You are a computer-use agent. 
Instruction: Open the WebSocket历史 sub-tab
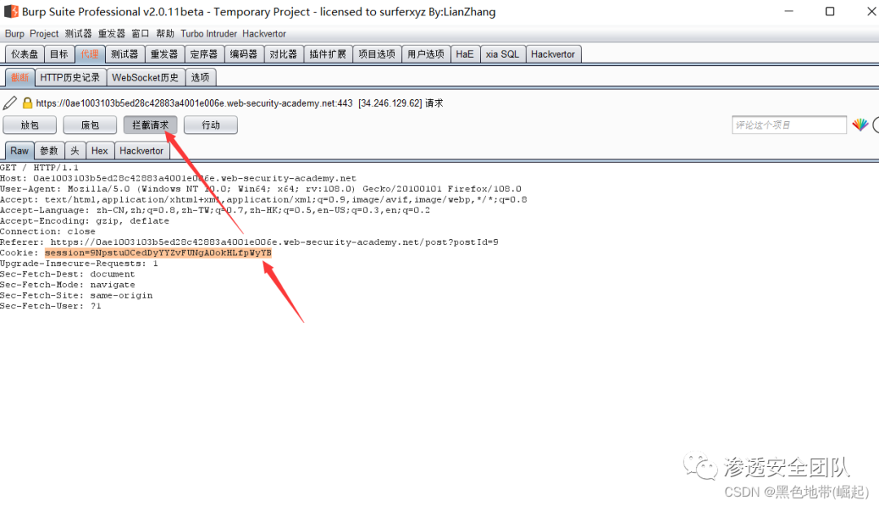tap(145, 77)
